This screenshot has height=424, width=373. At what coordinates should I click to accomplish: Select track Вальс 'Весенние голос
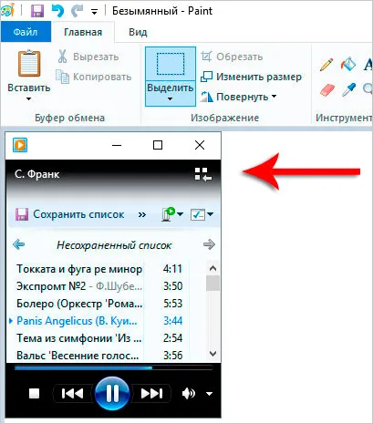coord(78,356)
